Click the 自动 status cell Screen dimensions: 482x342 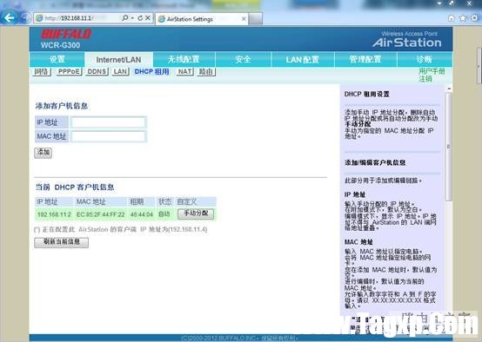click(164, 214)
